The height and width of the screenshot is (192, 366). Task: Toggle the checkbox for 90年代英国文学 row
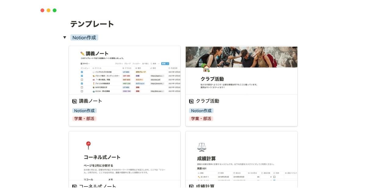[82, 87]
